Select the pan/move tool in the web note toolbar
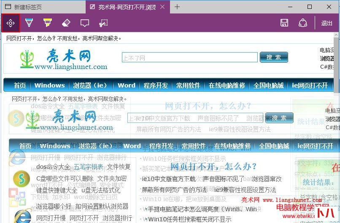The image size is (340, 223). click(11, 23)
